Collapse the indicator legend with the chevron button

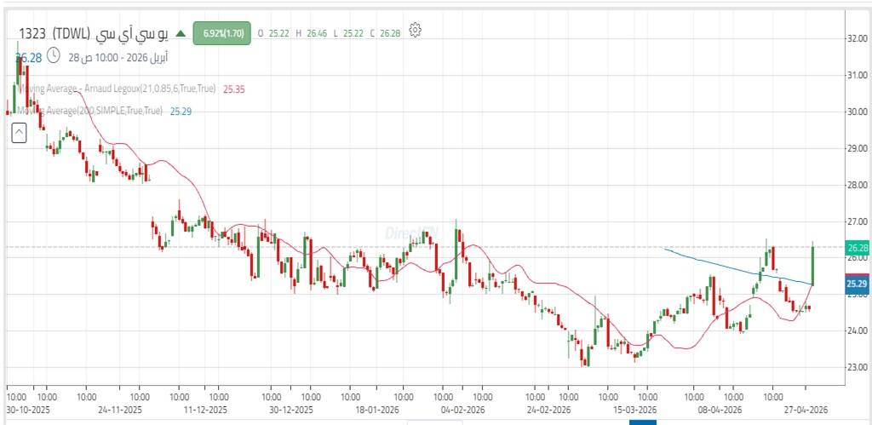pyautogui.click(x=19, y=132)
